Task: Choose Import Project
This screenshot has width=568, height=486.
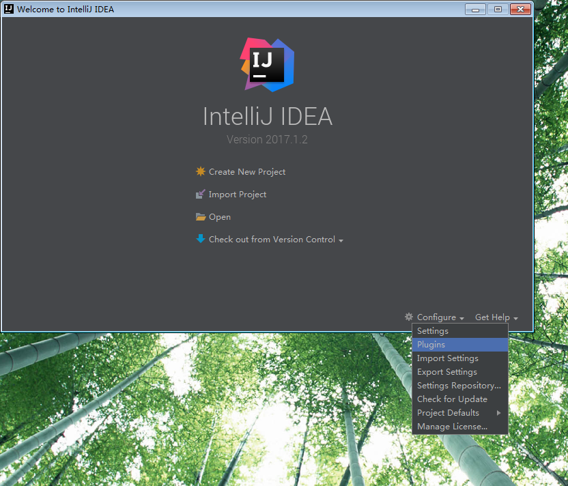Action: point(238,195)
